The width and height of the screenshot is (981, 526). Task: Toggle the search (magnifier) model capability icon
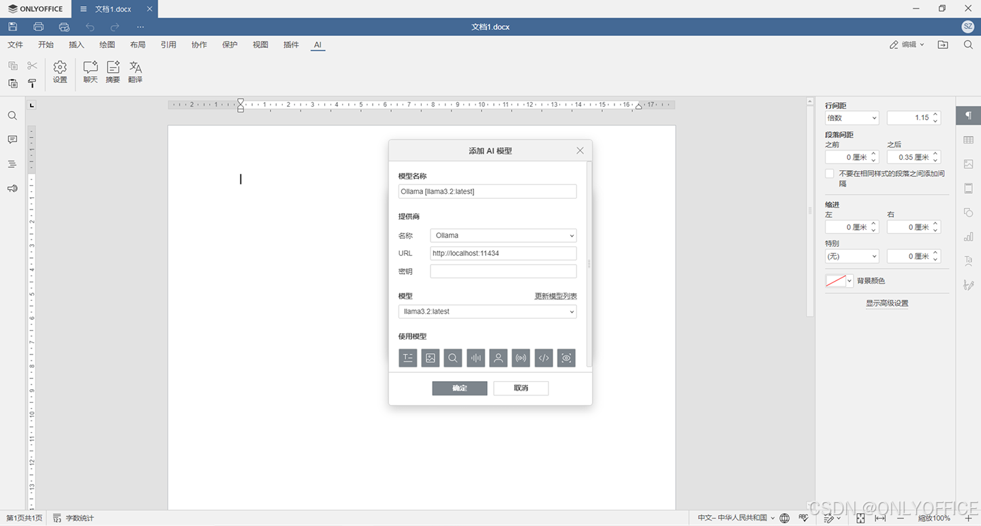pyautogui.click(x=453, y=358)
